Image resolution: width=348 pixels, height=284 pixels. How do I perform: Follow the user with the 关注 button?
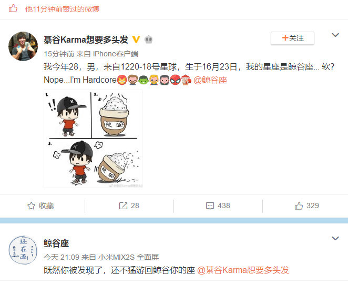292,38
